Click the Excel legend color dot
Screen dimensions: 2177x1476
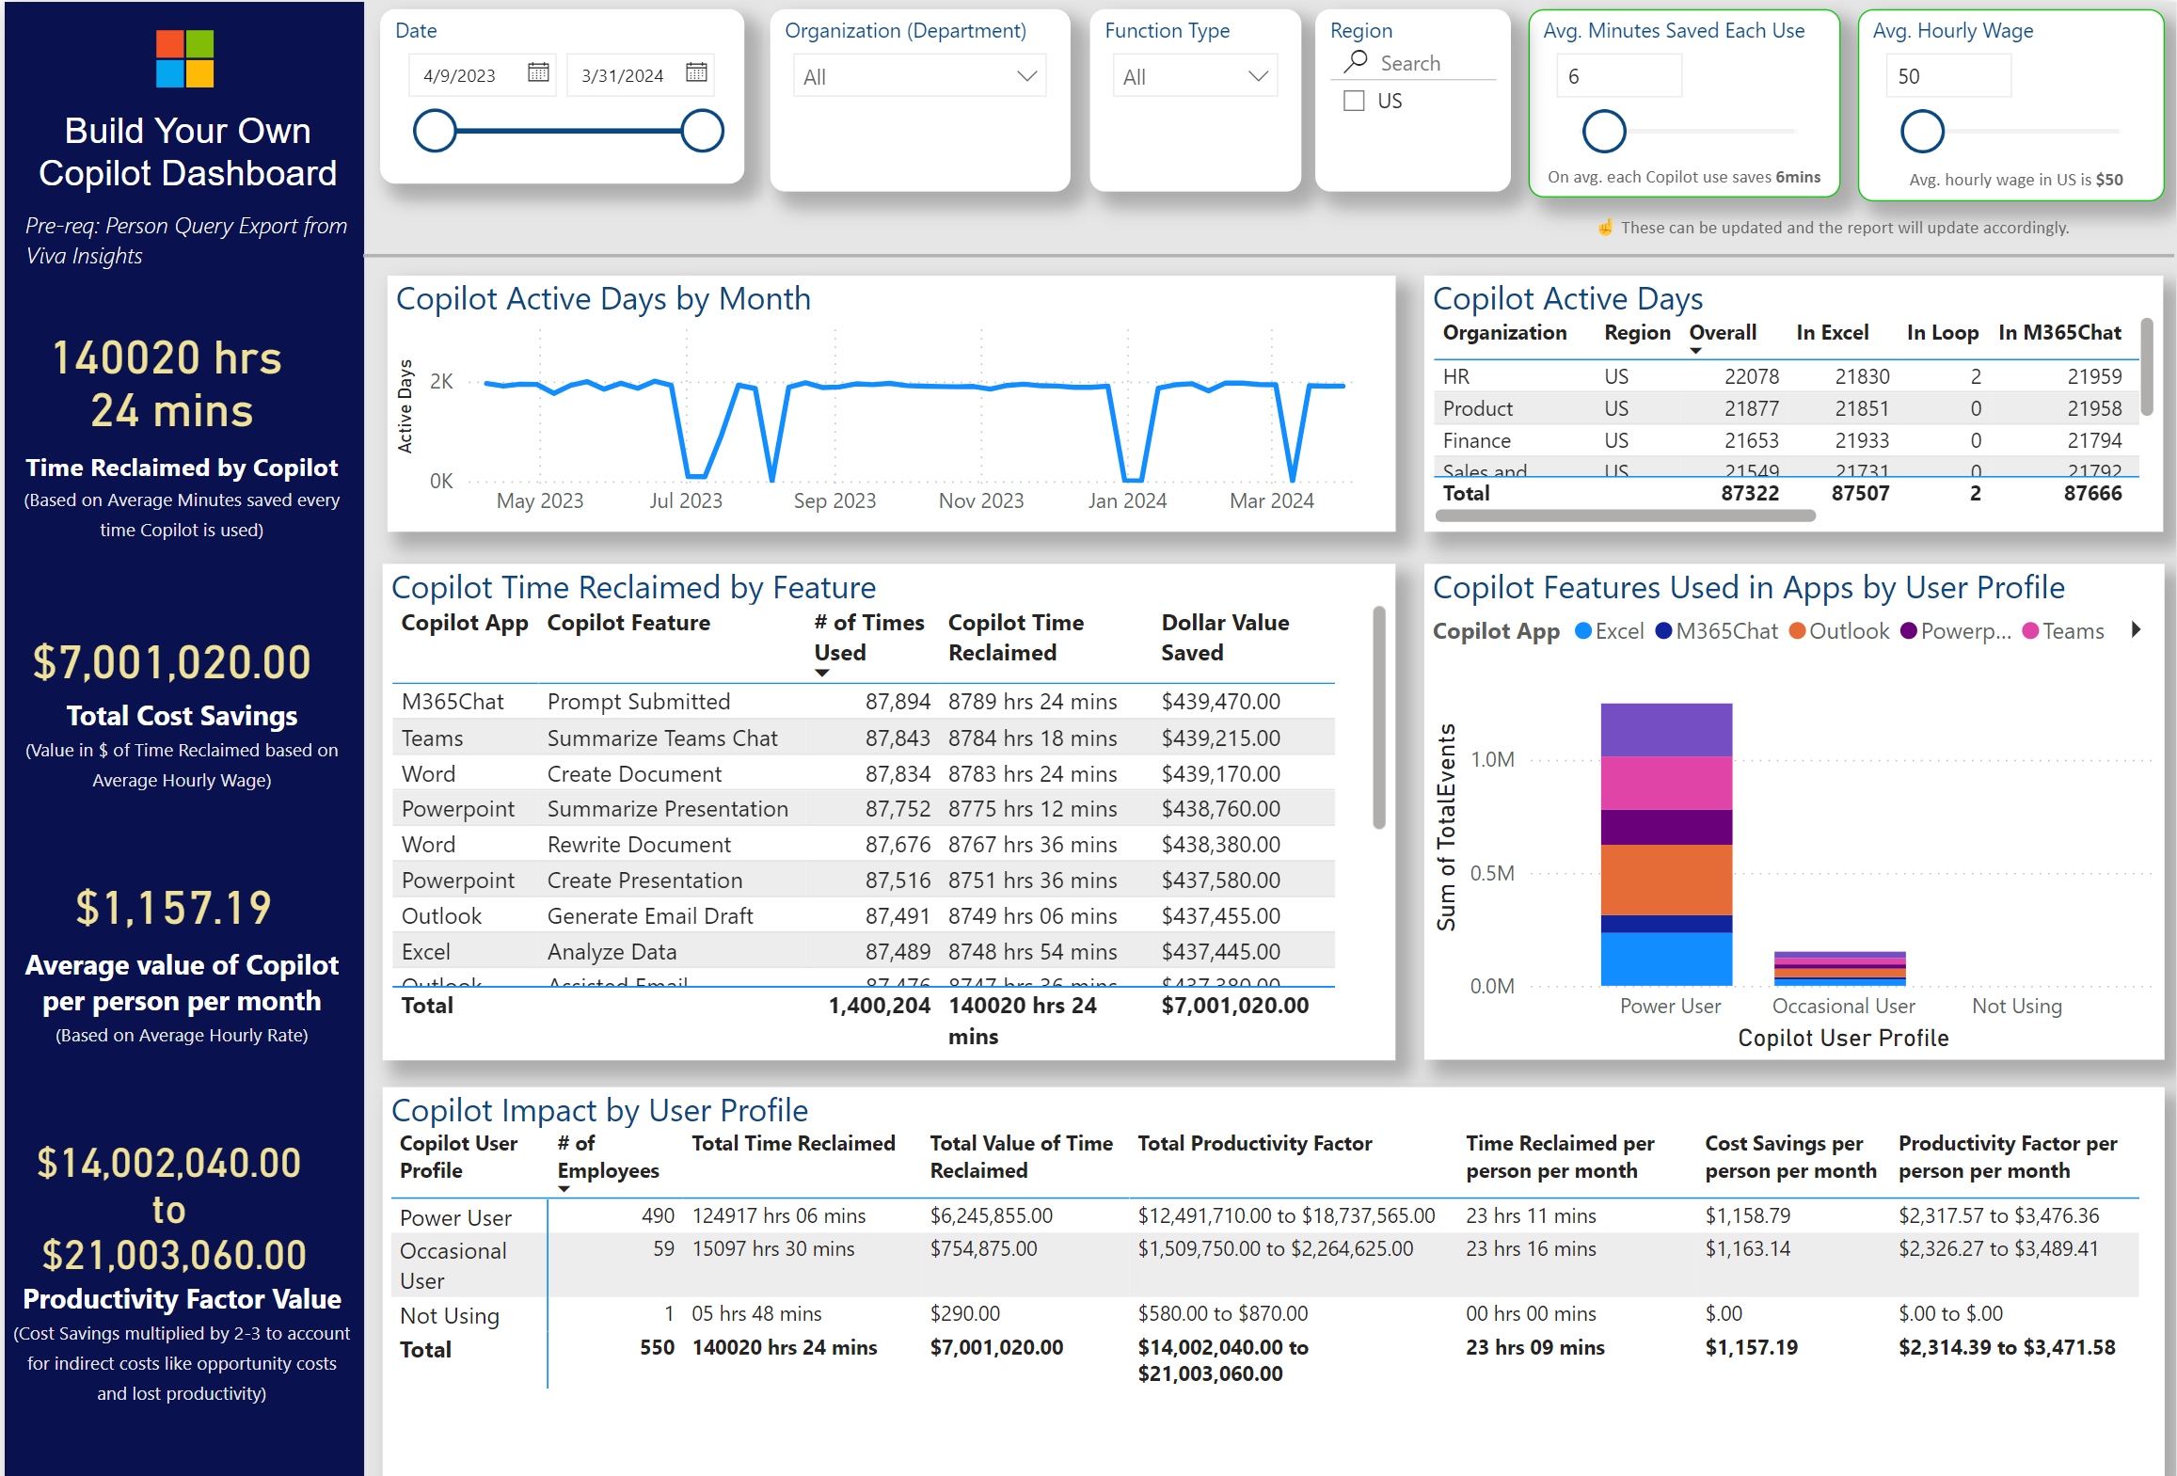point(1583,631)
